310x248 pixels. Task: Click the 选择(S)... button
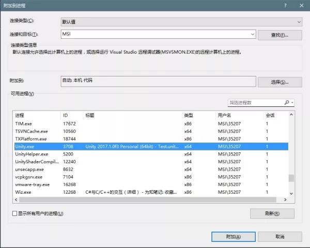(280, 82)
